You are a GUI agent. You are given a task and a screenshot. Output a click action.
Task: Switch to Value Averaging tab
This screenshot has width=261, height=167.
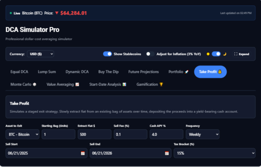click(x=63, y=84)
